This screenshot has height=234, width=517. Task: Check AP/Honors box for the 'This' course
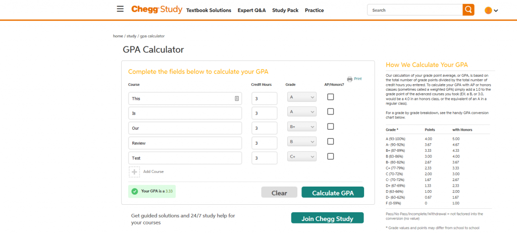pos(330,97)
